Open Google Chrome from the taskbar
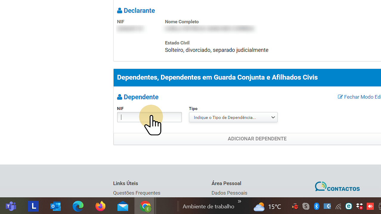 coord(145,206)
